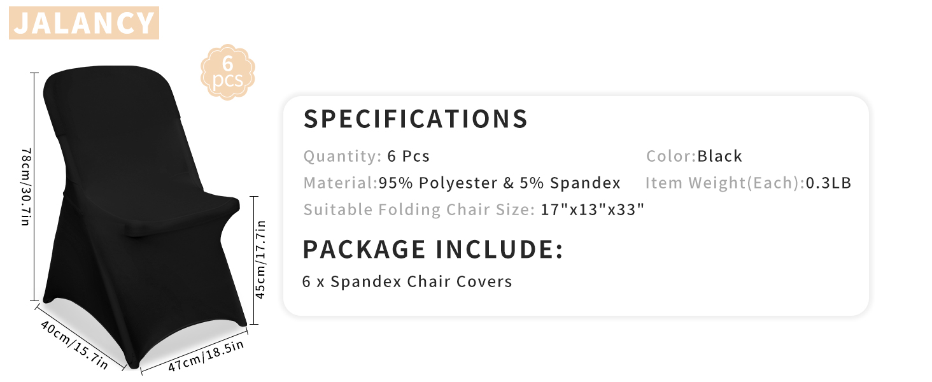Click the 6 x Spandex Chair Covers line

pos(407,281)
